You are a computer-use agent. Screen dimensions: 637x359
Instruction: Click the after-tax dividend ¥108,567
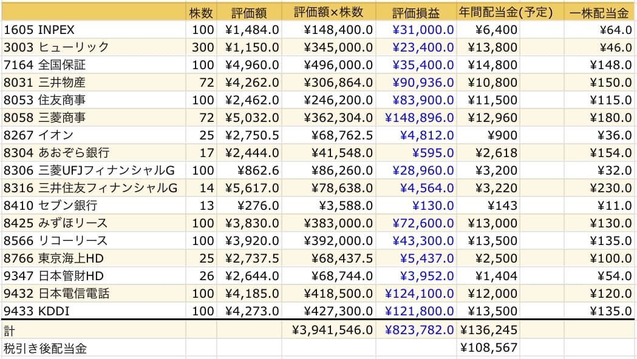(x=488, y=347)
